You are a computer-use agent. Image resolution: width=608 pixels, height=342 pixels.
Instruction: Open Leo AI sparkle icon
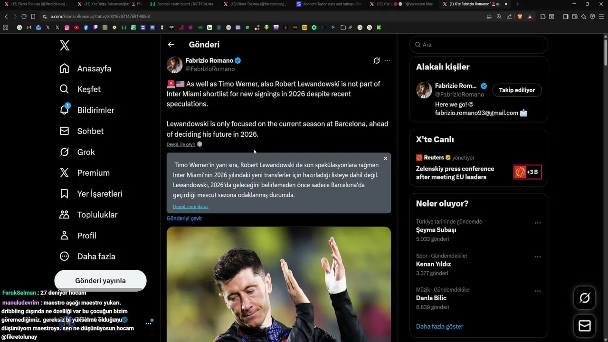point(584,17)
